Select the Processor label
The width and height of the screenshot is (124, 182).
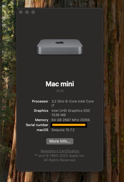tap(40, 101)
